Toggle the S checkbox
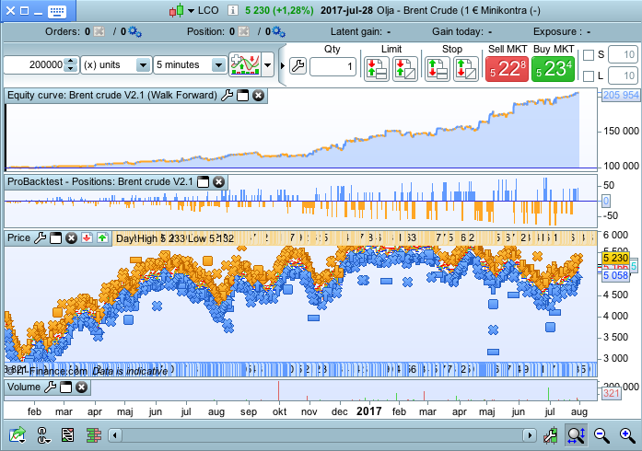642x451 pixels. 589,55
